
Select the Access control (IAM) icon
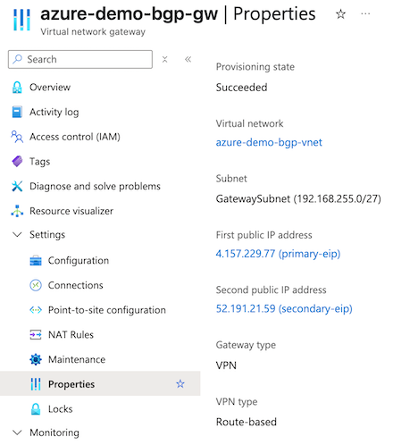(17, 137)
